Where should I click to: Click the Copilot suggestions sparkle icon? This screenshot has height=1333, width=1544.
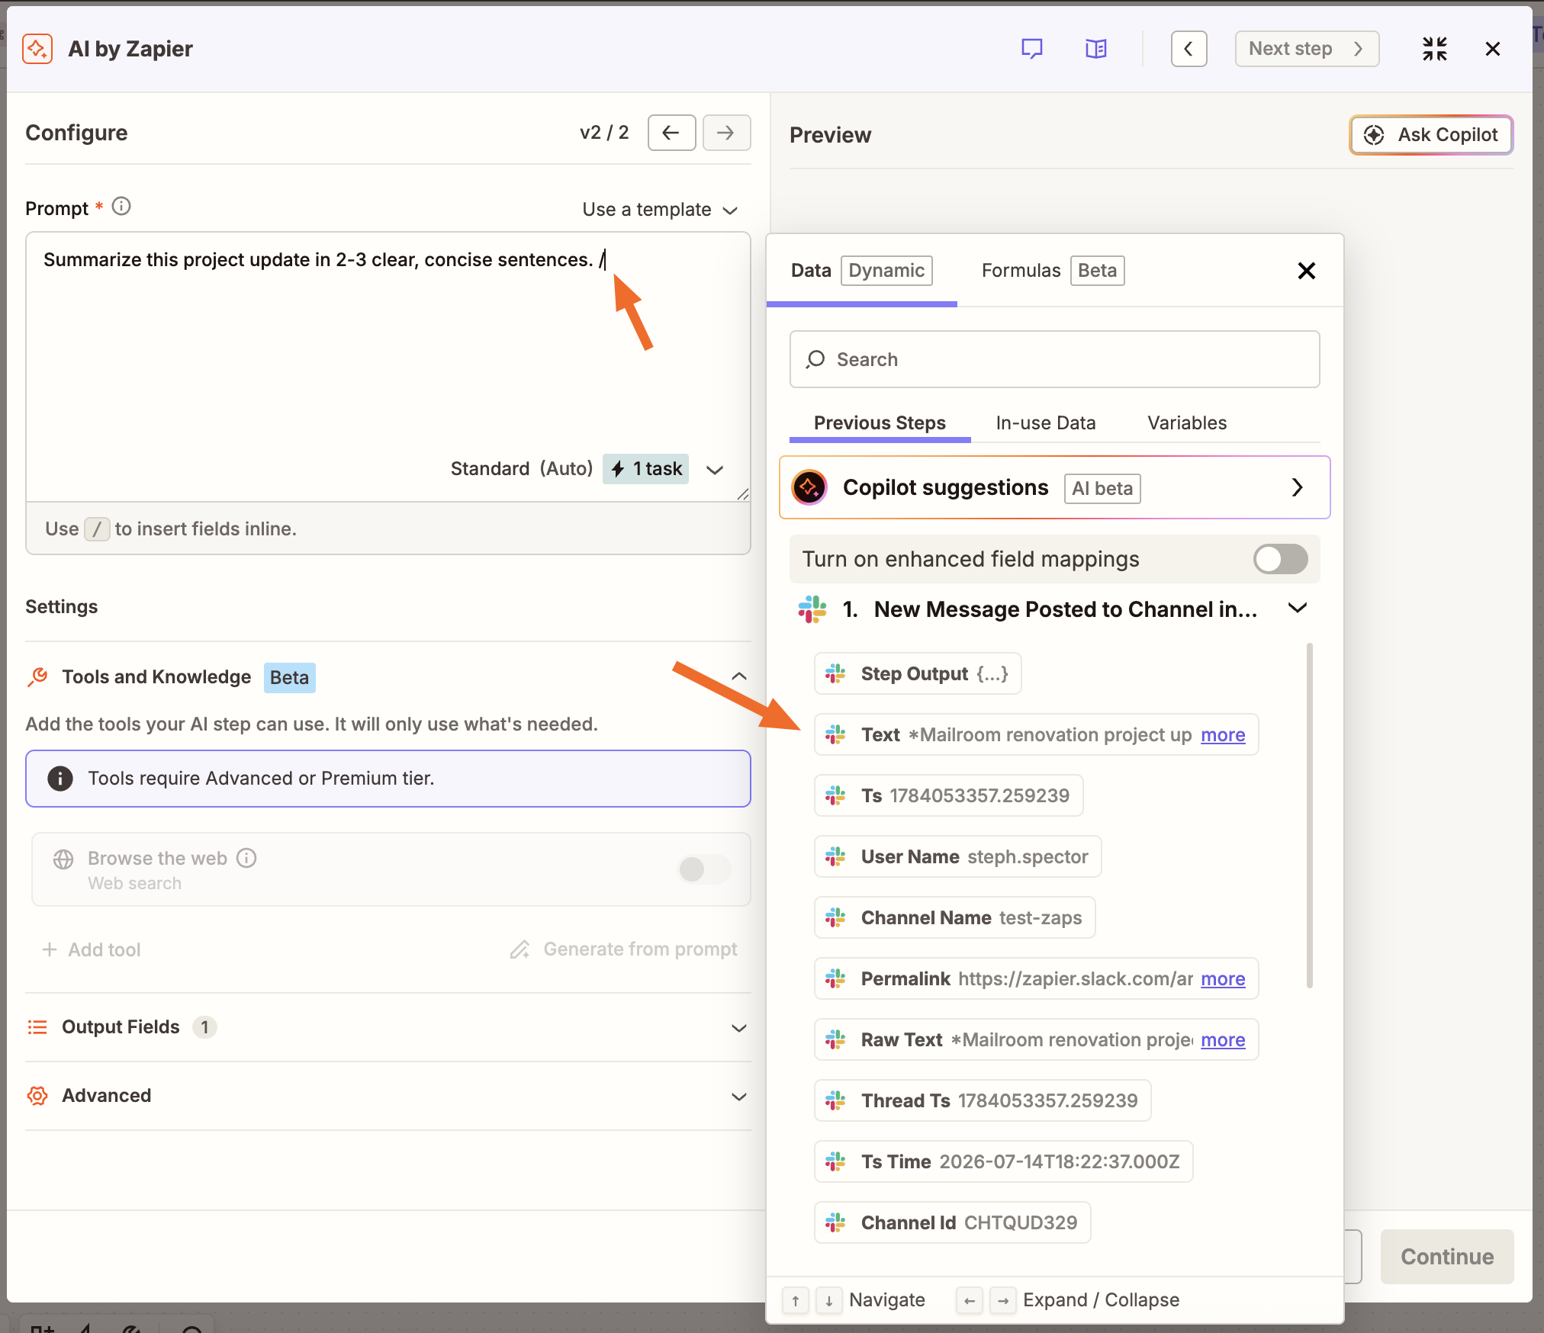[x=809, y=487]
